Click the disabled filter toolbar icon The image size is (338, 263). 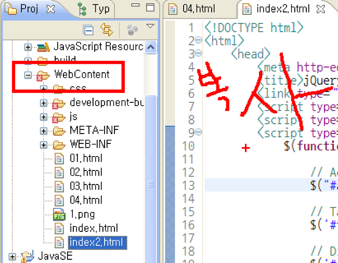tap(133, 30)
